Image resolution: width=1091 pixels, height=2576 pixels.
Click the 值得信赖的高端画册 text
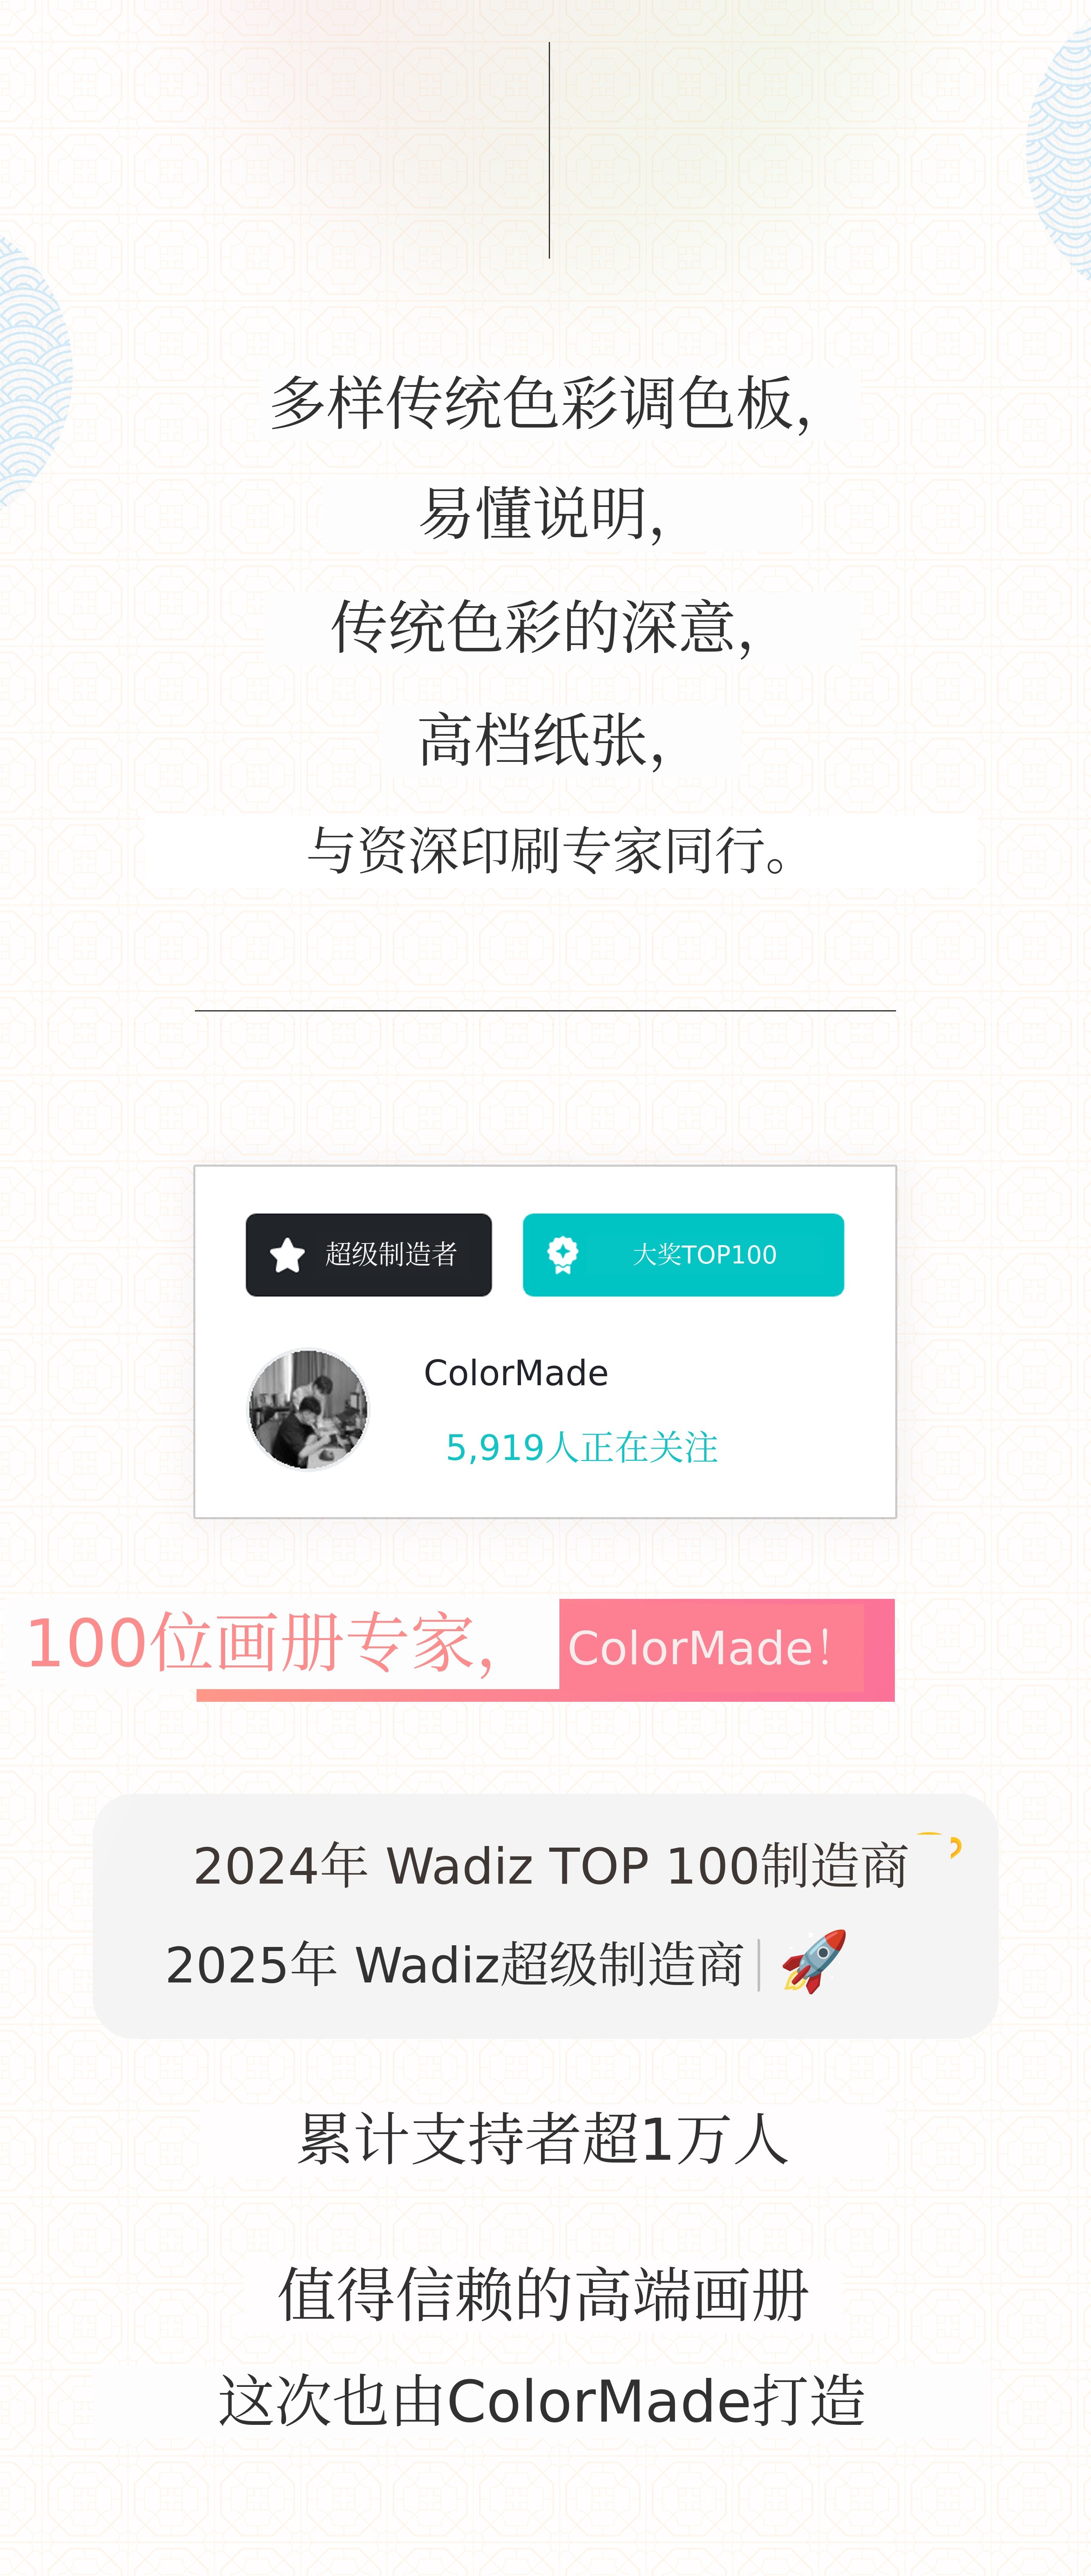click(x=544, y=2294)
